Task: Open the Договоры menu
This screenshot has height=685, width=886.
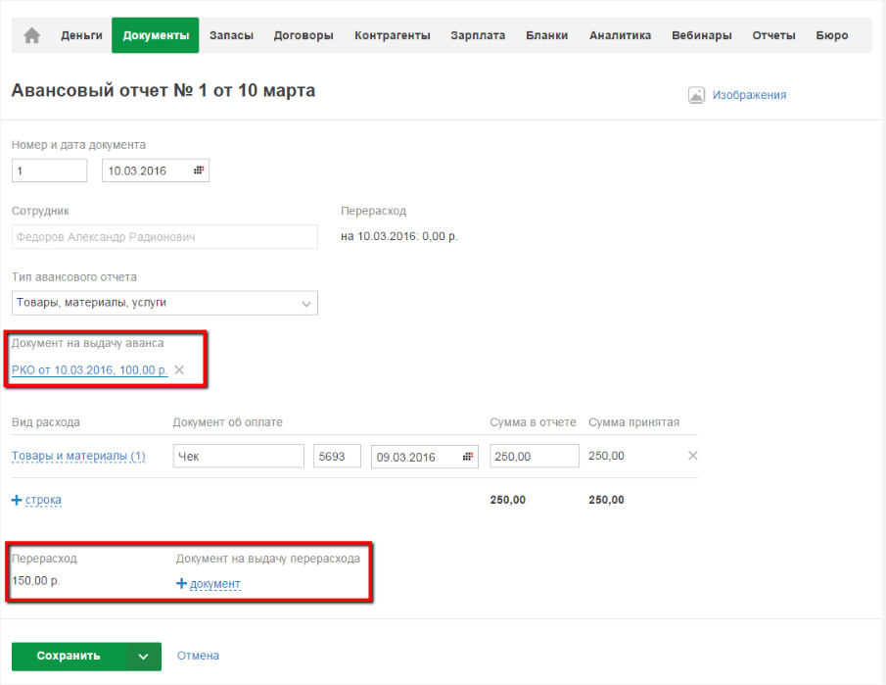Action: [x=303, y=35]
